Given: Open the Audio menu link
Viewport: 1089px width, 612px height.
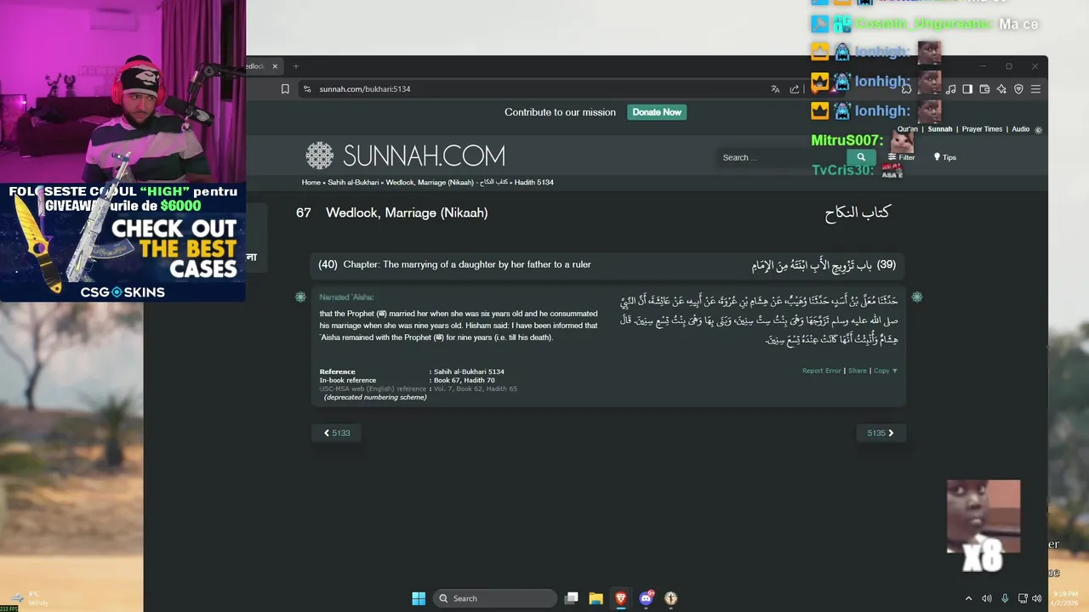Looking at the screenshot, I should click(1020, 129).
